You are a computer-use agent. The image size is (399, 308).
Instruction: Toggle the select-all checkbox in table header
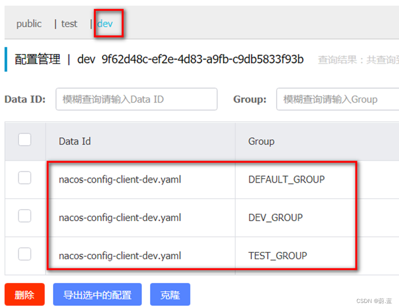[x=25, y=140]
